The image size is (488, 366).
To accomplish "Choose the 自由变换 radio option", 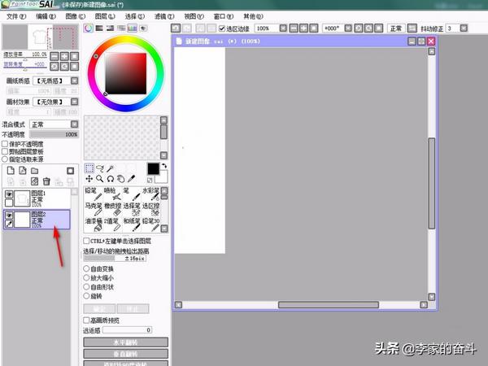I will point(86,268).
